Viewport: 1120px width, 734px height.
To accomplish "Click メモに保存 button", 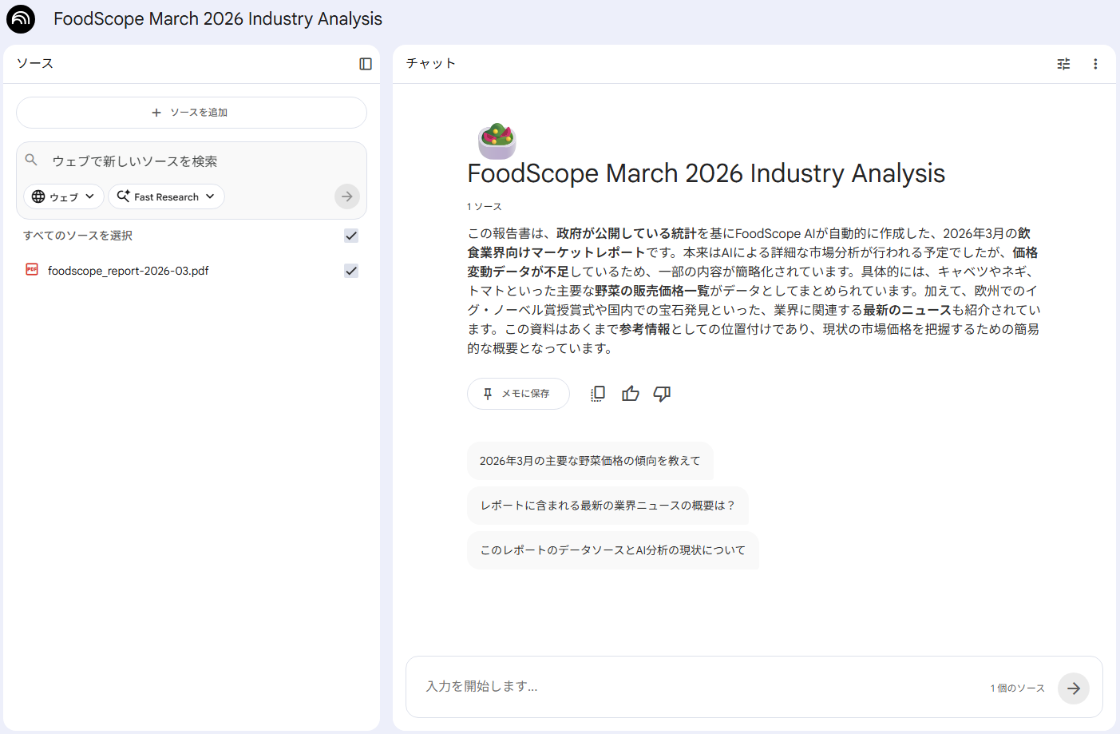I will 518,394.
